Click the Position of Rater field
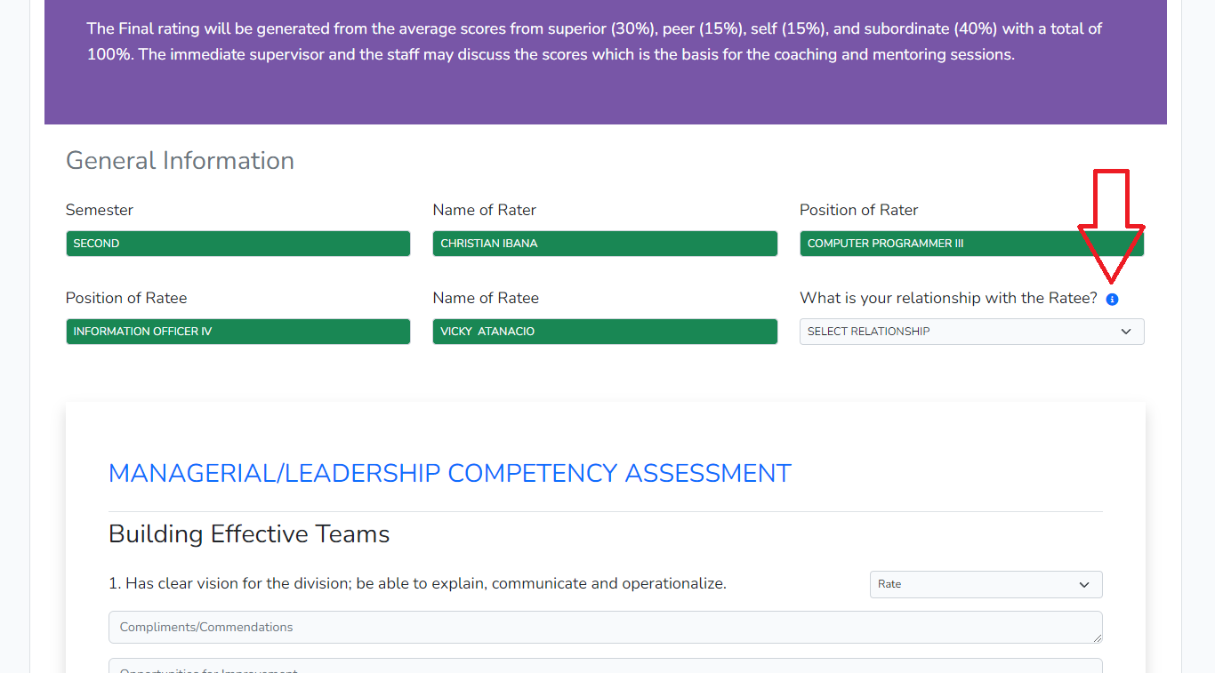 click(971, 244)
